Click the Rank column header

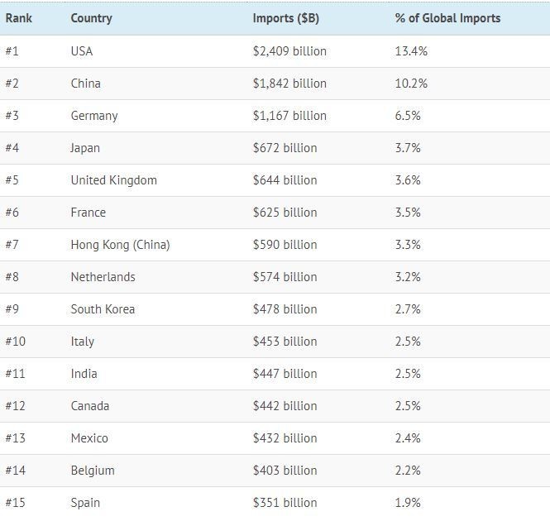pyautogui.click(x=18, y=18)
